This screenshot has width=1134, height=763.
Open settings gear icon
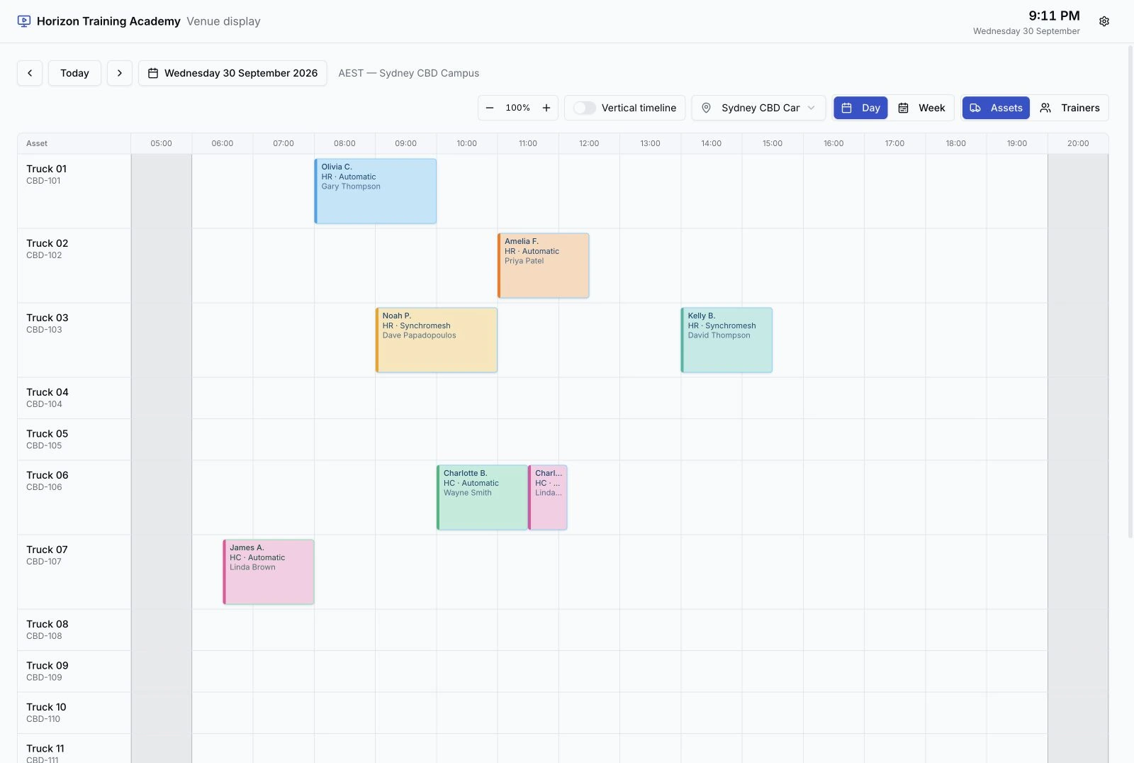click(x=1104, y=21)
